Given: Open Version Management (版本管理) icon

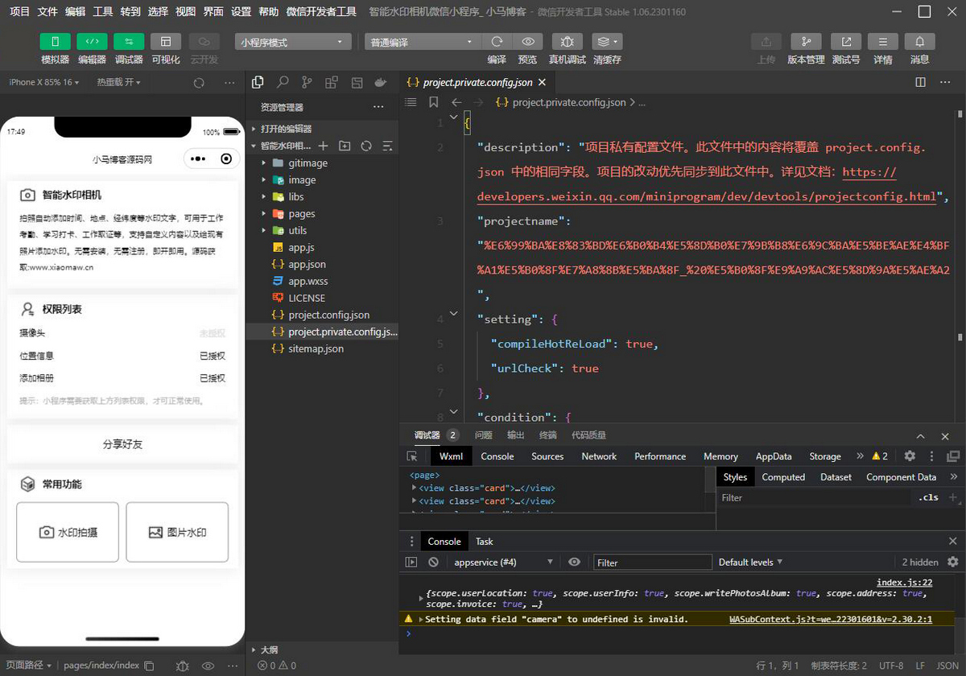Looking at the screenshot, I should point(805,42).
